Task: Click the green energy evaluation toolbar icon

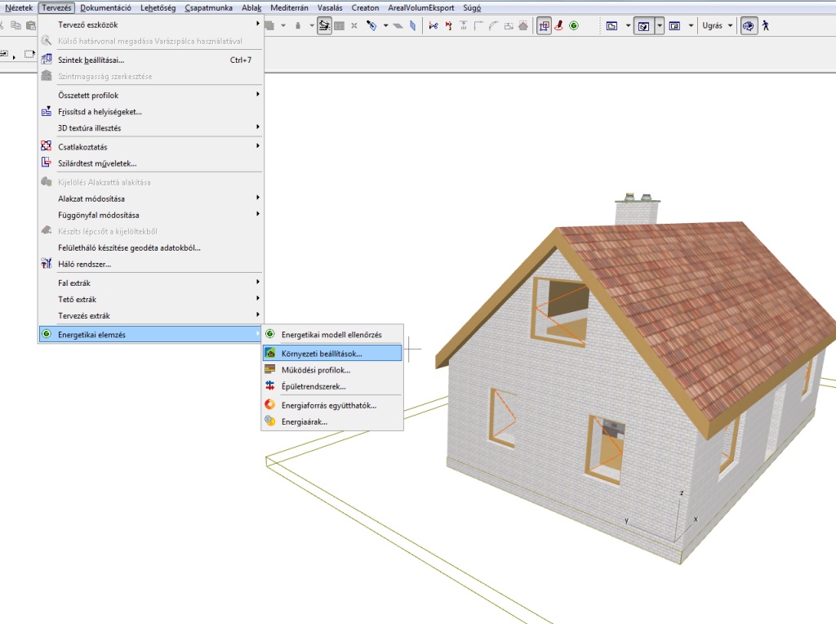Action: (x=574, y=25)
